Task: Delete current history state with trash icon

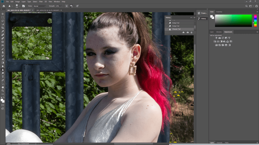Action: (x=191, y=32)
